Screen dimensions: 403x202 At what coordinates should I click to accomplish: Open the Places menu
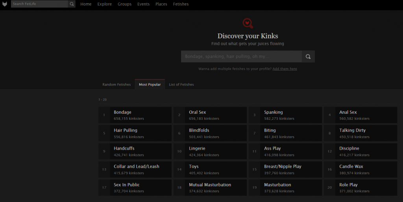161,4
